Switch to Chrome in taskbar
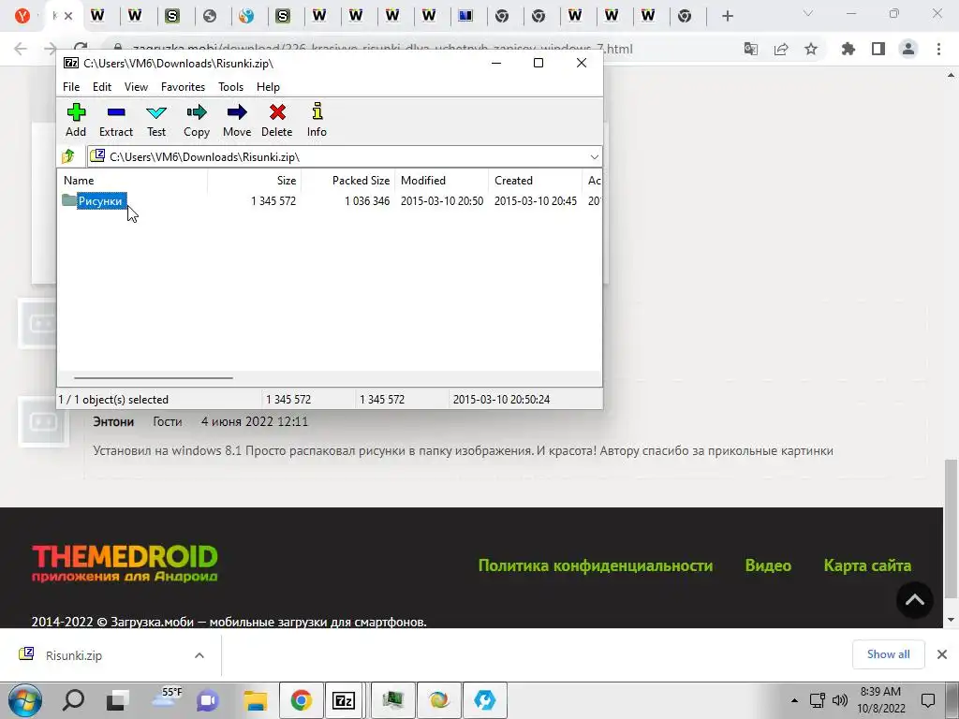The height and width of the screenshot is (719, 959). [301, 700]
